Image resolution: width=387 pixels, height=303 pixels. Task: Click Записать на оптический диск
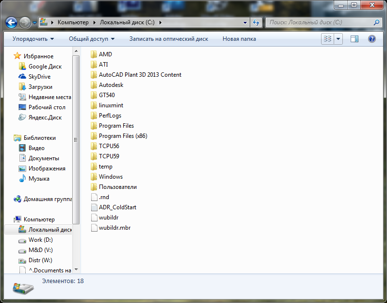tap(169, 39)
